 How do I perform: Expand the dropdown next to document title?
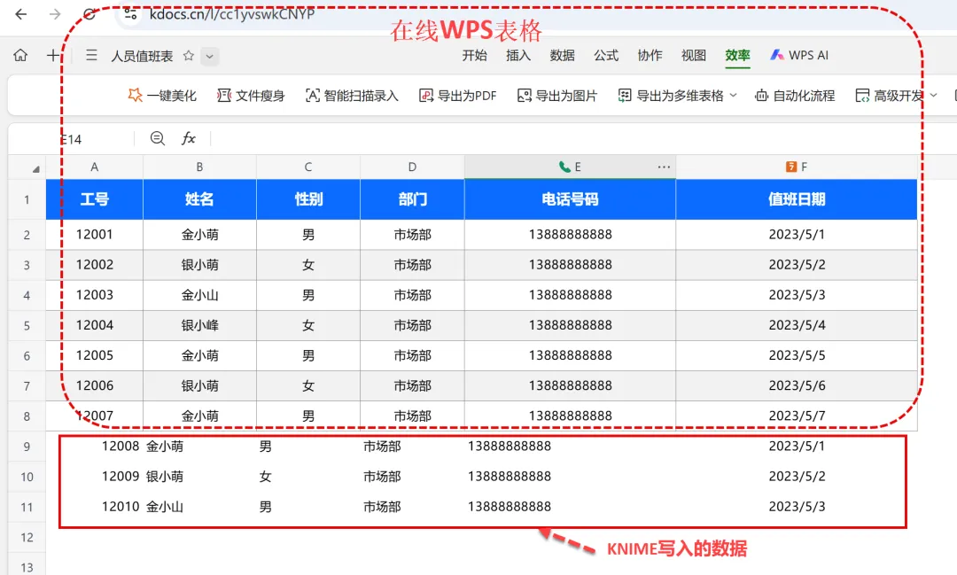pyautogui.click(x=209, y=56)
